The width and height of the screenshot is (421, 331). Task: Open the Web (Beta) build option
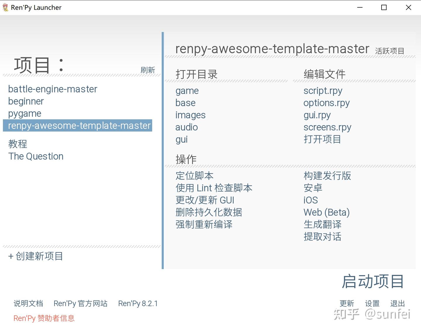[x=327, y=212]
